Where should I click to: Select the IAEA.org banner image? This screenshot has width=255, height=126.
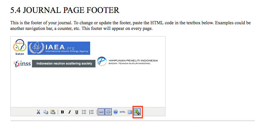[59, 48]
